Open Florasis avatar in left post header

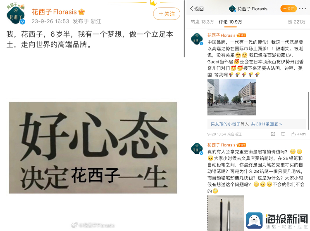(16, 15)
